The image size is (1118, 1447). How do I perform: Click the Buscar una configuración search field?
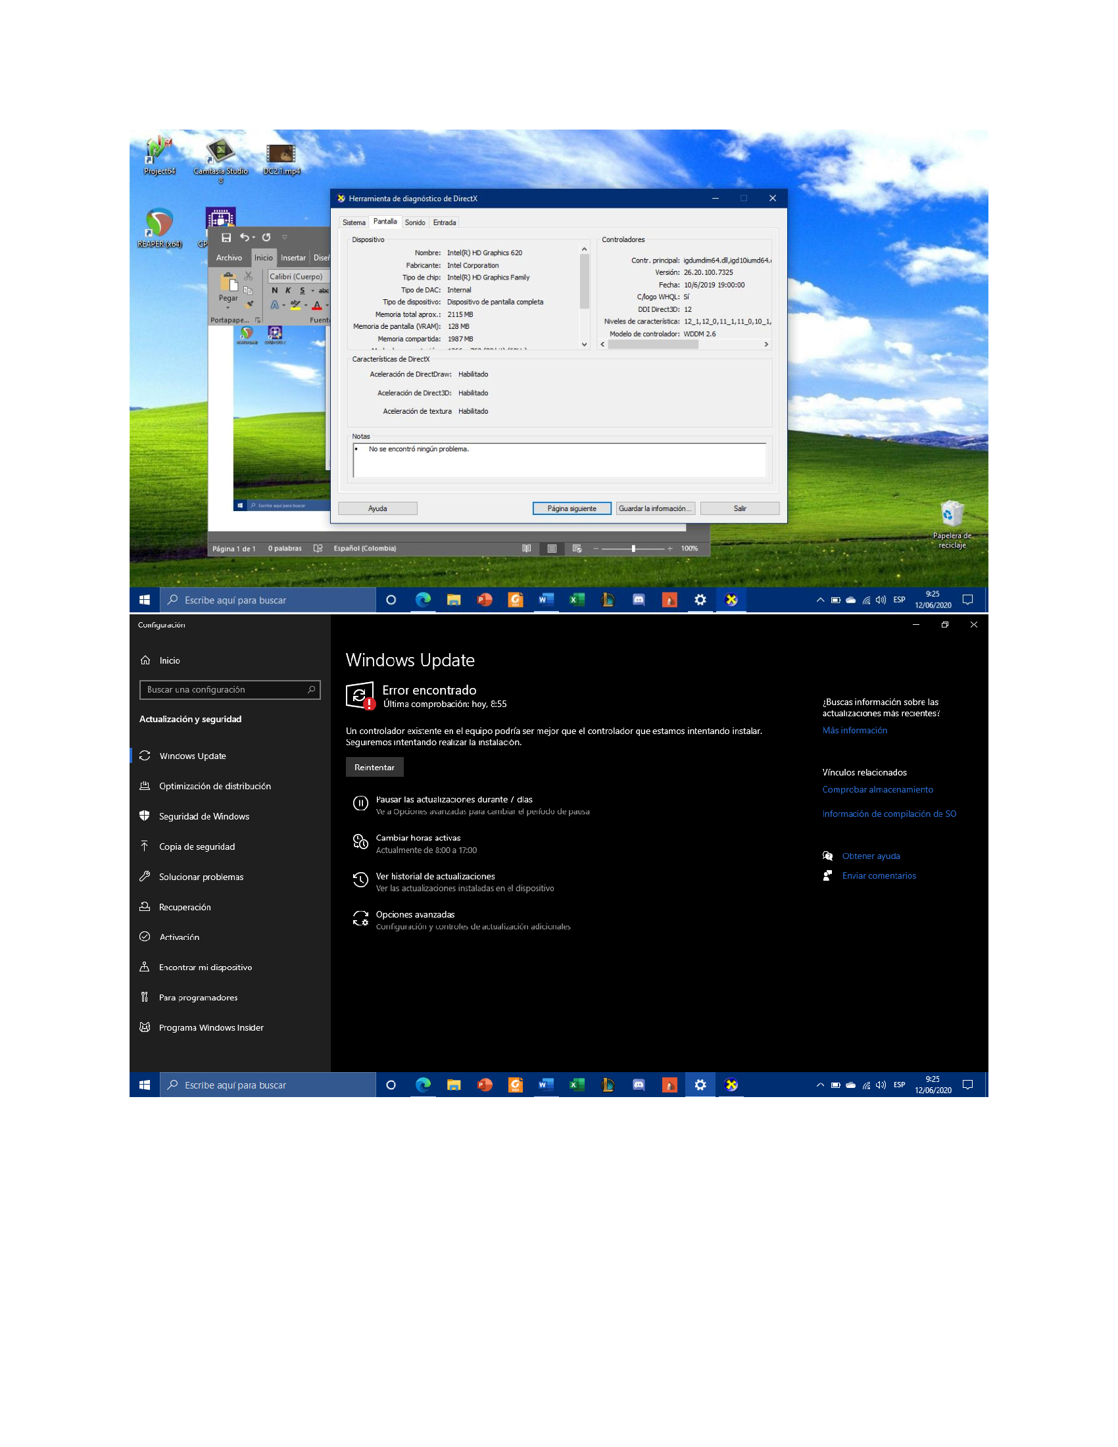[x=230, y=690]
